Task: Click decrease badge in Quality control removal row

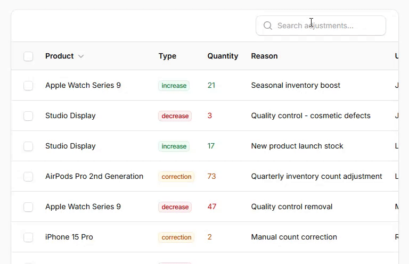Action: click(175, 207)
